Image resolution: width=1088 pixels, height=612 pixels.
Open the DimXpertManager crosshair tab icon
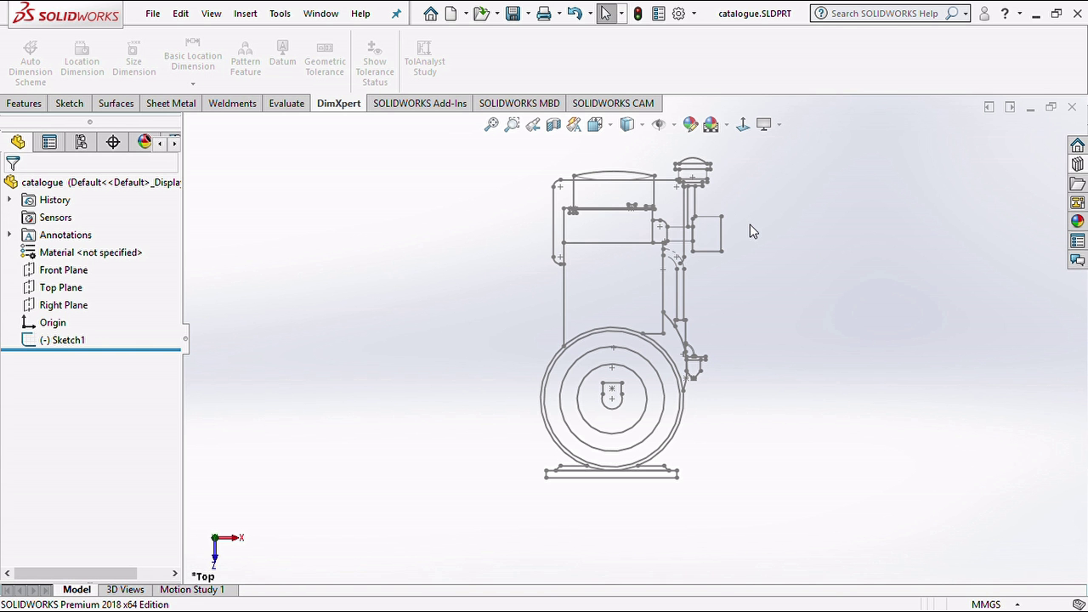(x=113, y=142)
